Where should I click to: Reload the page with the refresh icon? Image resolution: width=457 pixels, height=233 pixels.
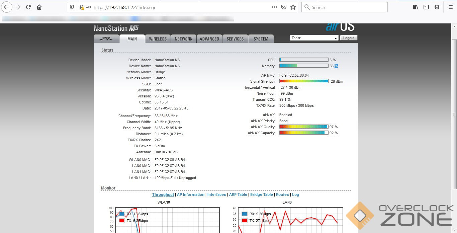(29, 7)
